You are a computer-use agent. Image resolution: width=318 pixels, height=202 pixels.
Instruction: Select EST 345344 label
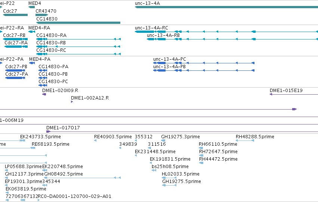(51, 182)
